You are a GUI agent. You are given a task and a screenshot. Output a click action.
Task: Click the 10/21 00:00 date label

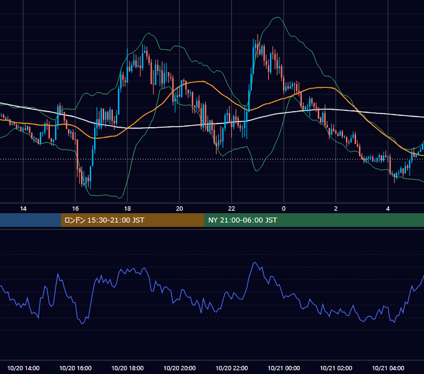point(284,368)
